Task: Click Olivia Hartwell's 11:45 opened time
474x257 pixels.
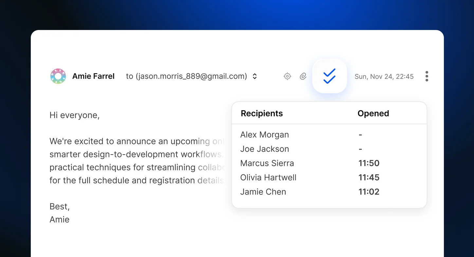Action: pos(369,178)
